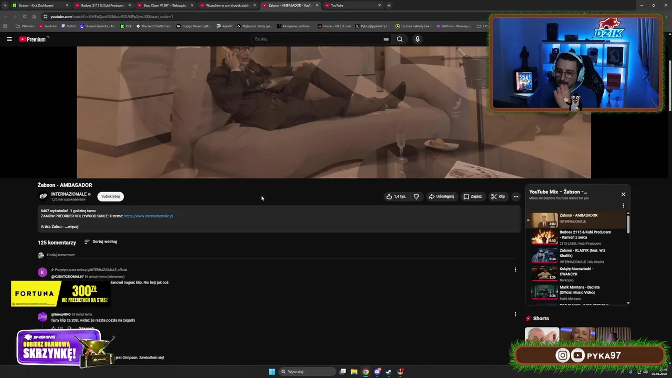Image resolution: width=672 pixels, height=378 pixels.
Task: Open the Kick bookmark
Action: coord(126,26)
